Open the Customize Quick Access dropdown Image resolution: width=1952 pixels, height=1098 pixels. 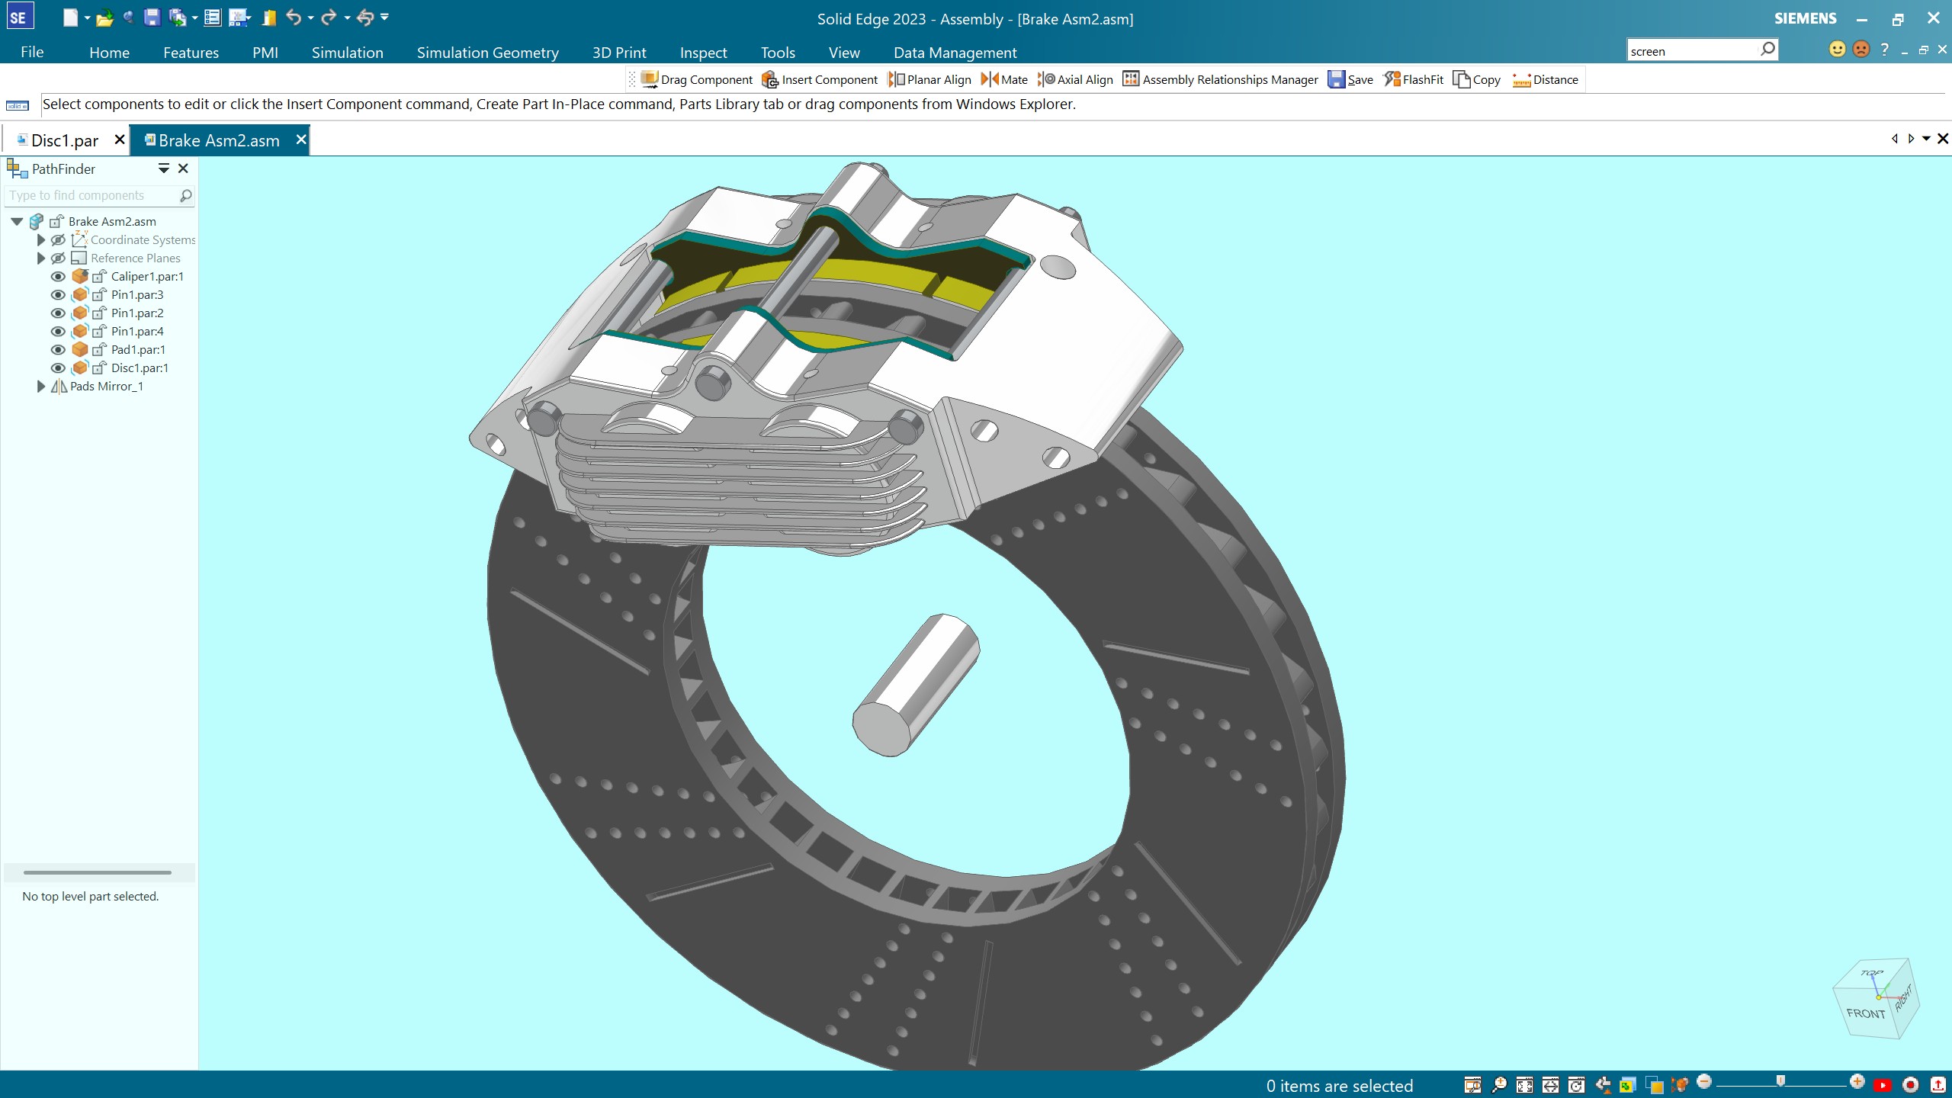tap(384, 17)
